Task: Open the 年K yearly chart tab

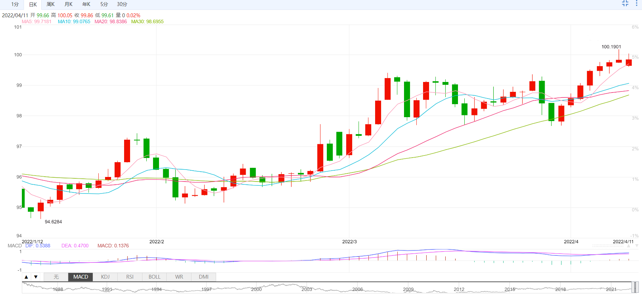Action: 86,4
